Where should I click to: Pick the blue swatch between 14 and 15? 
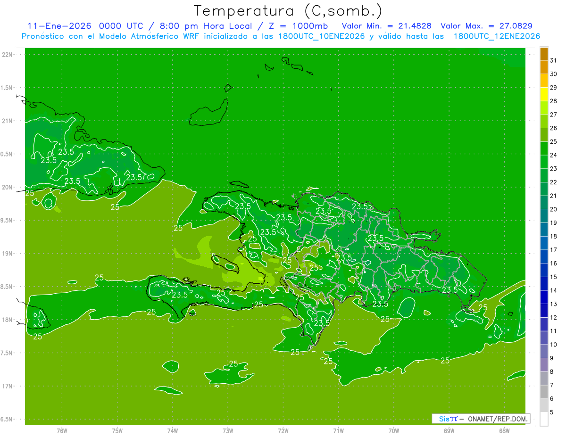[x=544, y=283]
